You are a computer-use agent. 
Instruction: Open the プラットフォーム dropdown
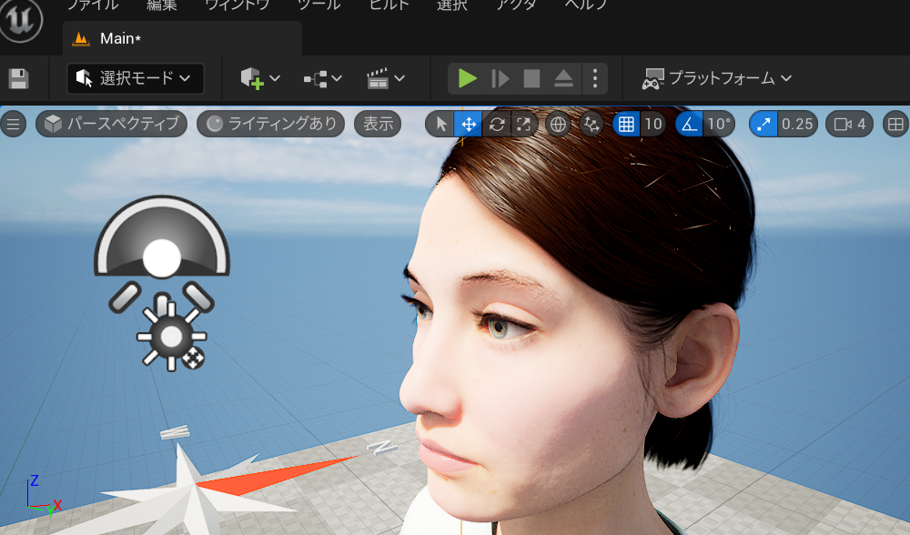tap(717, 78)
